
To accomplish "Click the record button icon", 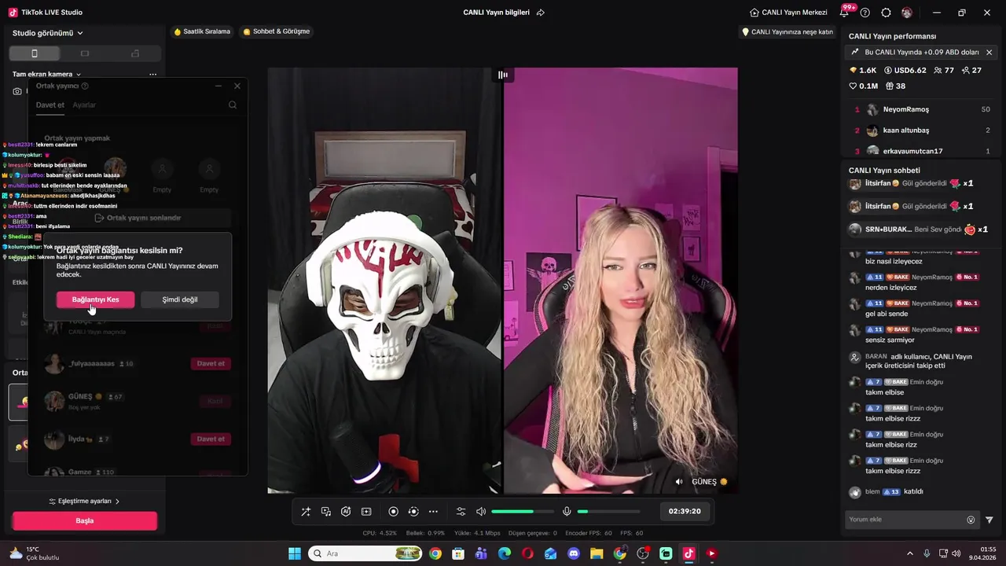I will click(394, 512).
